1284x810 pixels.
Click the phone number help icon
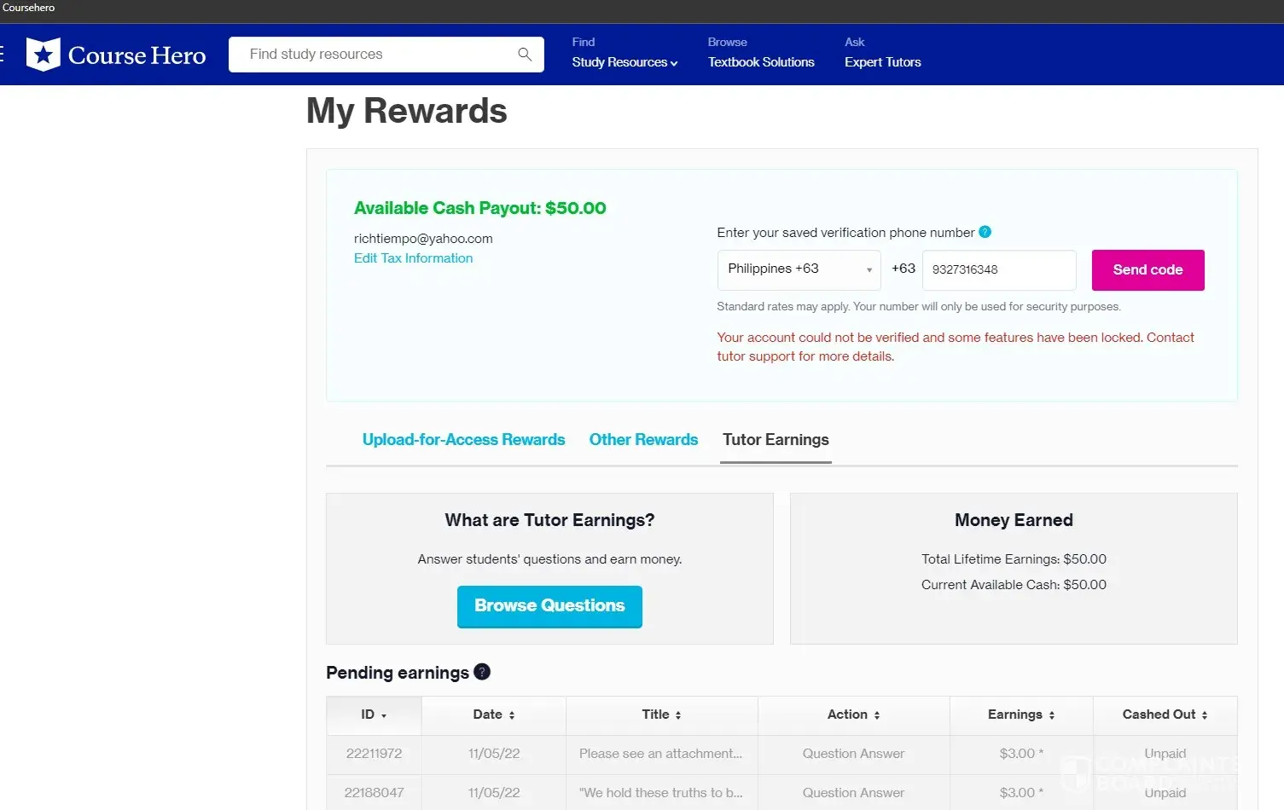click(985, 232)
